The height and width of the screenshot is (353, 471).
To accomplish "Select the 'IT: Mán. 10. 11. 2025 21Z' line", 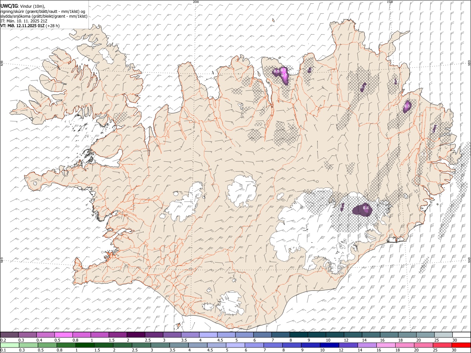I will tap(24, 21).
